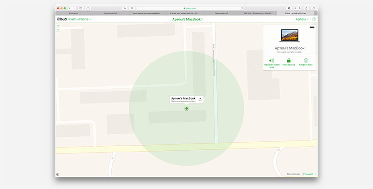Open the Артем account menu
Screen dimensions: 373x189
tap(302, 19)
